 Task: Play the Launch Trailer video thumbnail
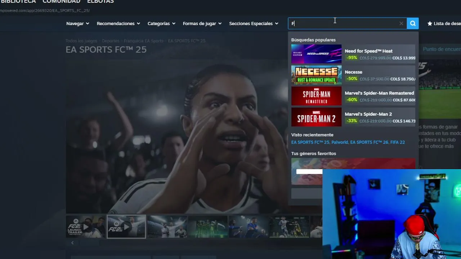pos(86,227)
